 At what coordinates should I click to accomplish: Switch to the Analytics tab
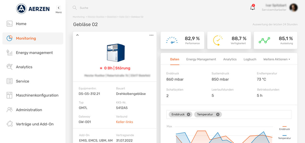pyautogui.click(x=230, y=59)
